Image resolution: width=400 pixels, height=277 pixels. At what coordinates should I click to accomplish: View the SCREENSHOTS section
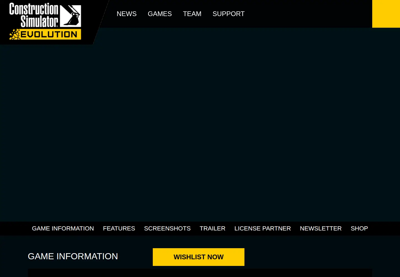tap(167, 229)
